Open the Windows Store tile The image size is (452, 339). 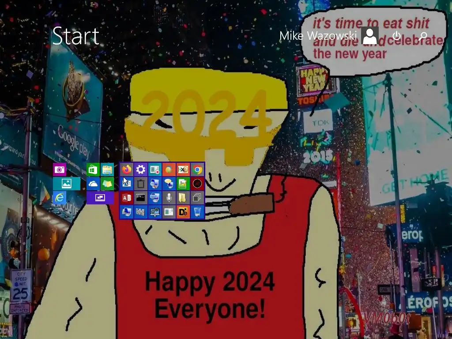[x=93, y=169]
